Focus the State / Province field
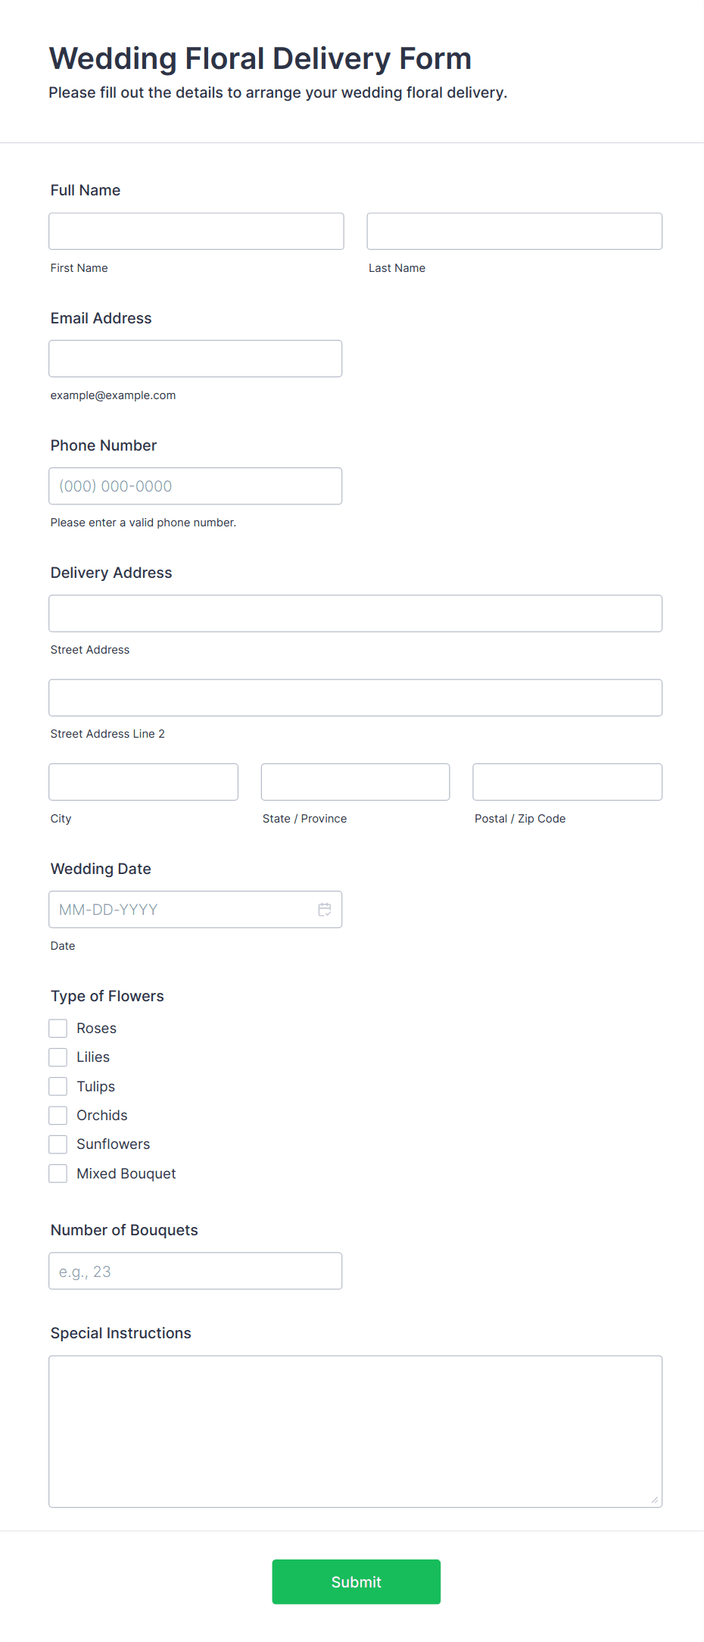The width and height of the screenshot is (704, 1642). (355, 782)
